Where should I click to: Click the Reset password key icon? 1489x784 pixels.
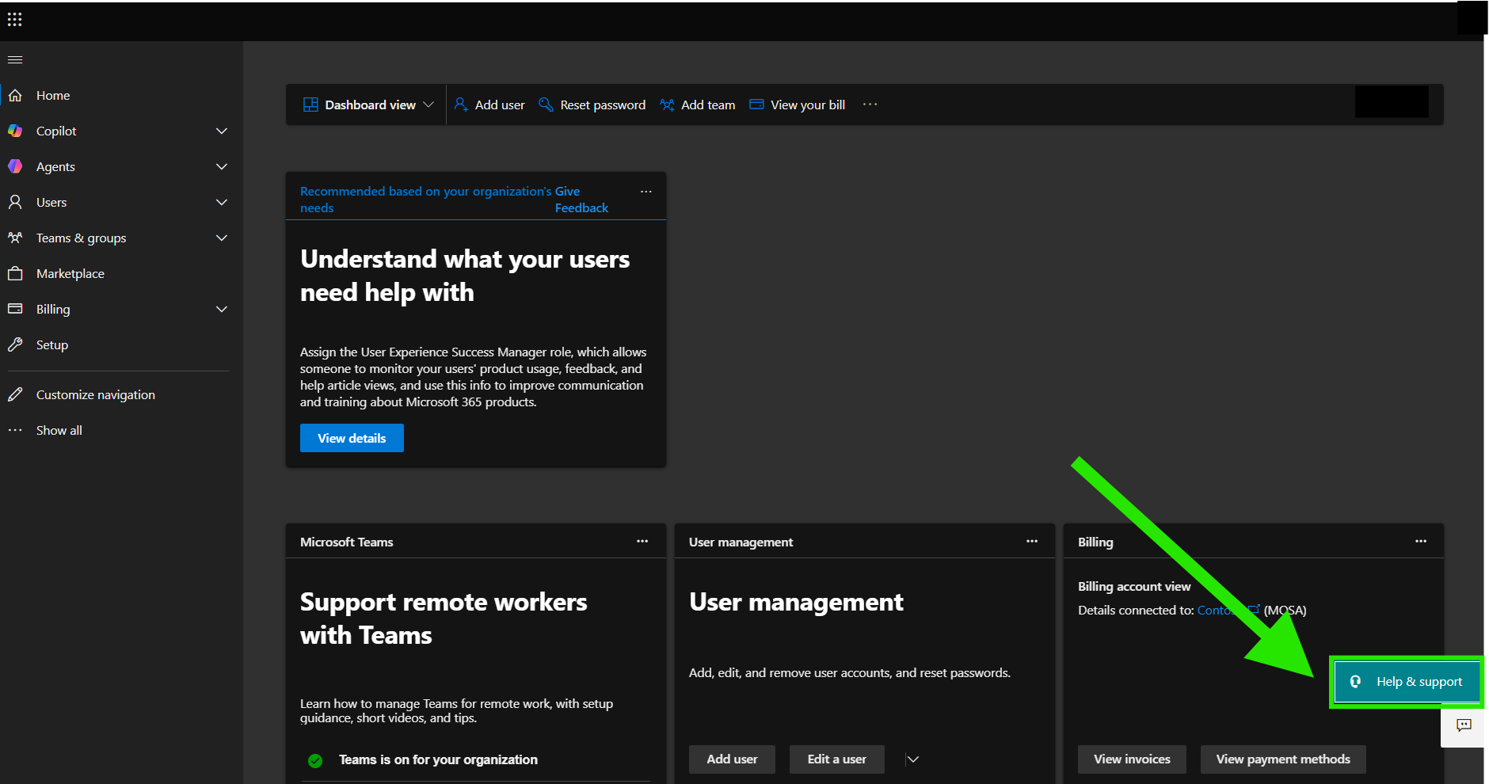[546, 105]
